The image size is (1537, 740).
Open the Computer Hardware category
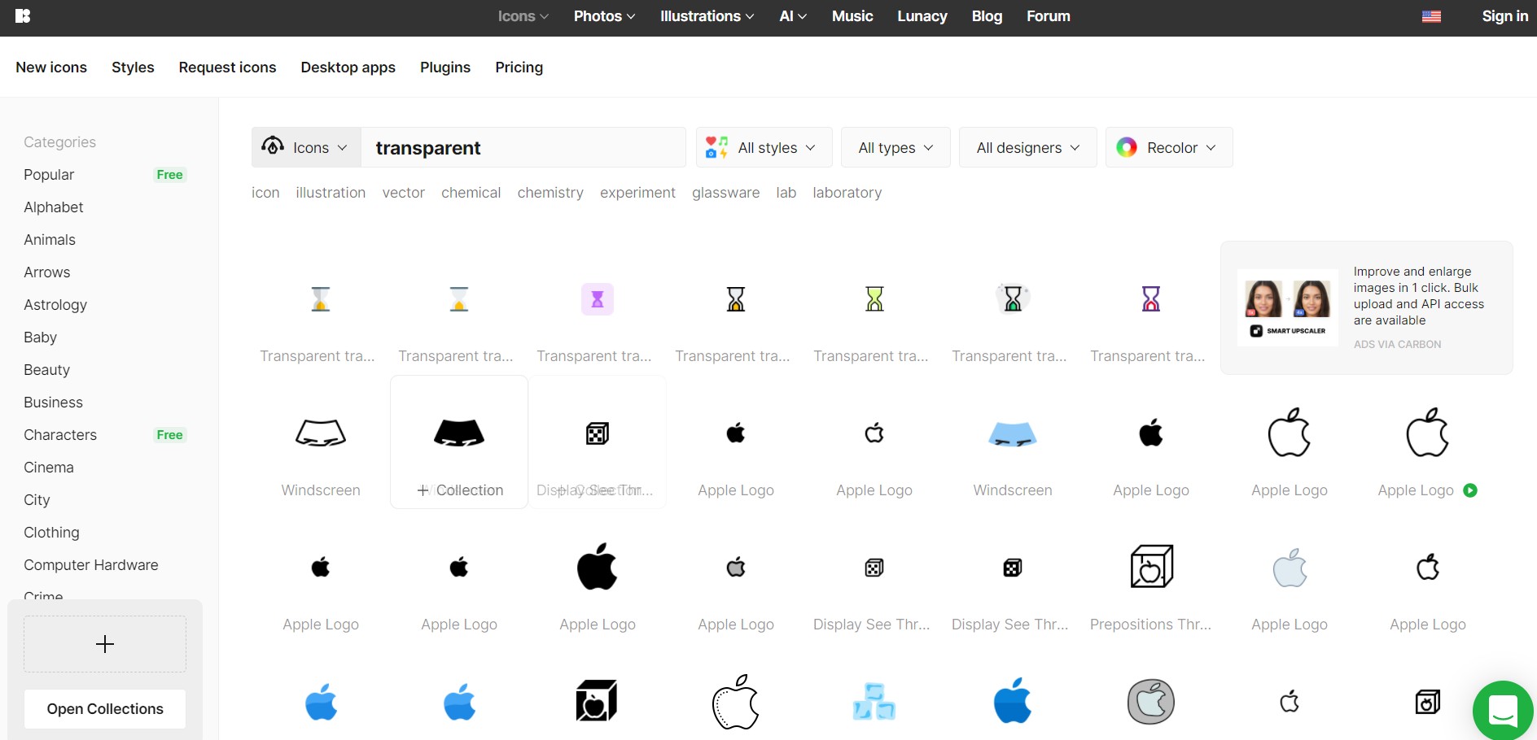pos(91,565)
